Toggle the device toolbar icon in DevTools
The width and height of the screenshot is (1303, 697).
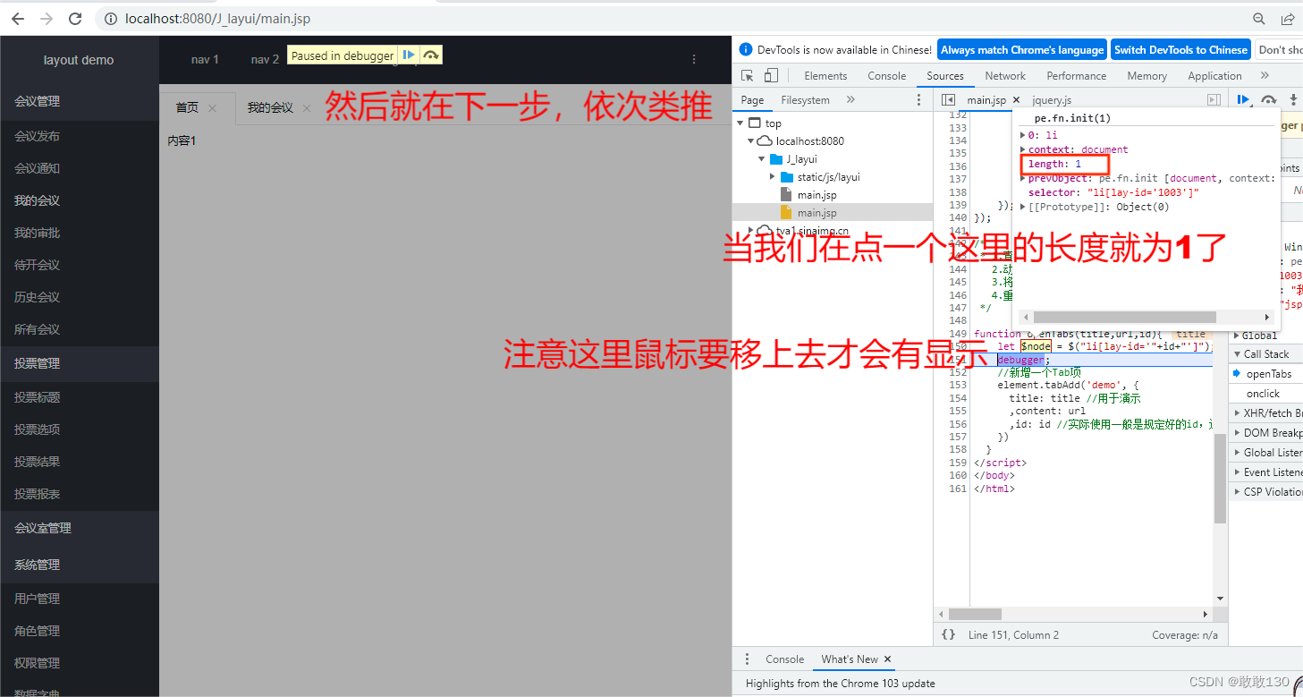pos(771,76)
